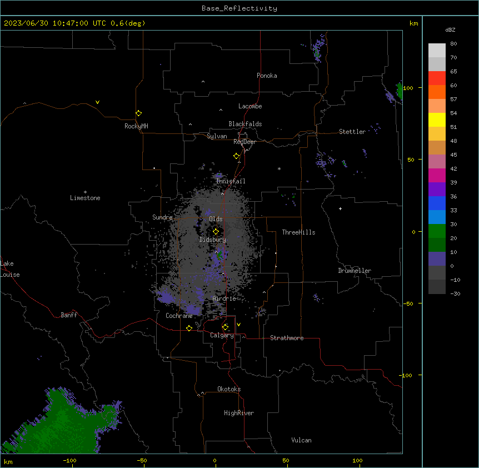
Task: Click the green echo patch southwest of Banff
Action: pos(61,425)
